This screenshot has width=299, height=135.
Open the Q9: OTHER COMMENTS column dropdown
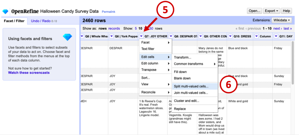200,36
